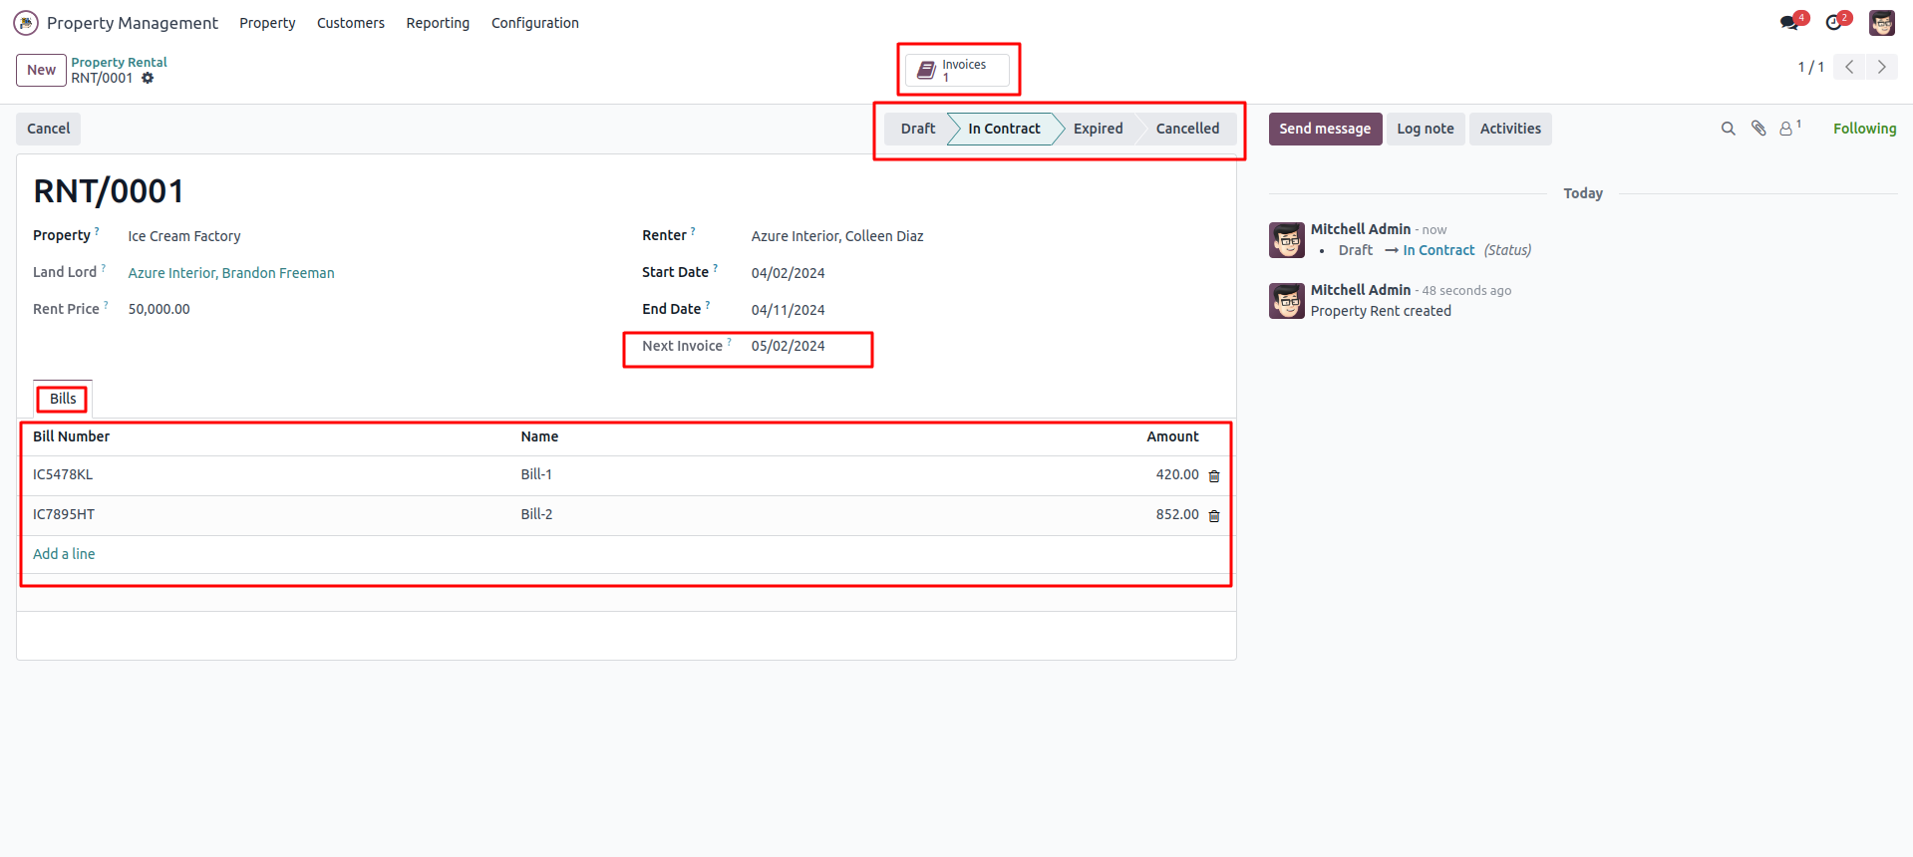Toggle the Following button
Viewport: 1913px width, 857px height.
click(1864, 129)
